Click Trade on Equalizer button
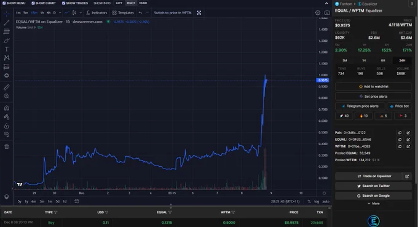418x227 pixels. (x=368, y=177)
